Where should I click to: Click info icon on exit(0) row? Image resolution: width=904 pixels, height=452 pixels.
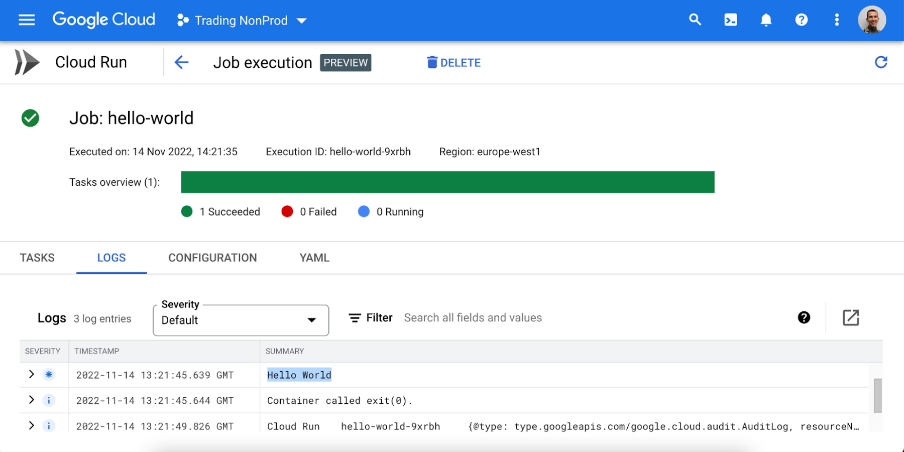tap(49, 400)
